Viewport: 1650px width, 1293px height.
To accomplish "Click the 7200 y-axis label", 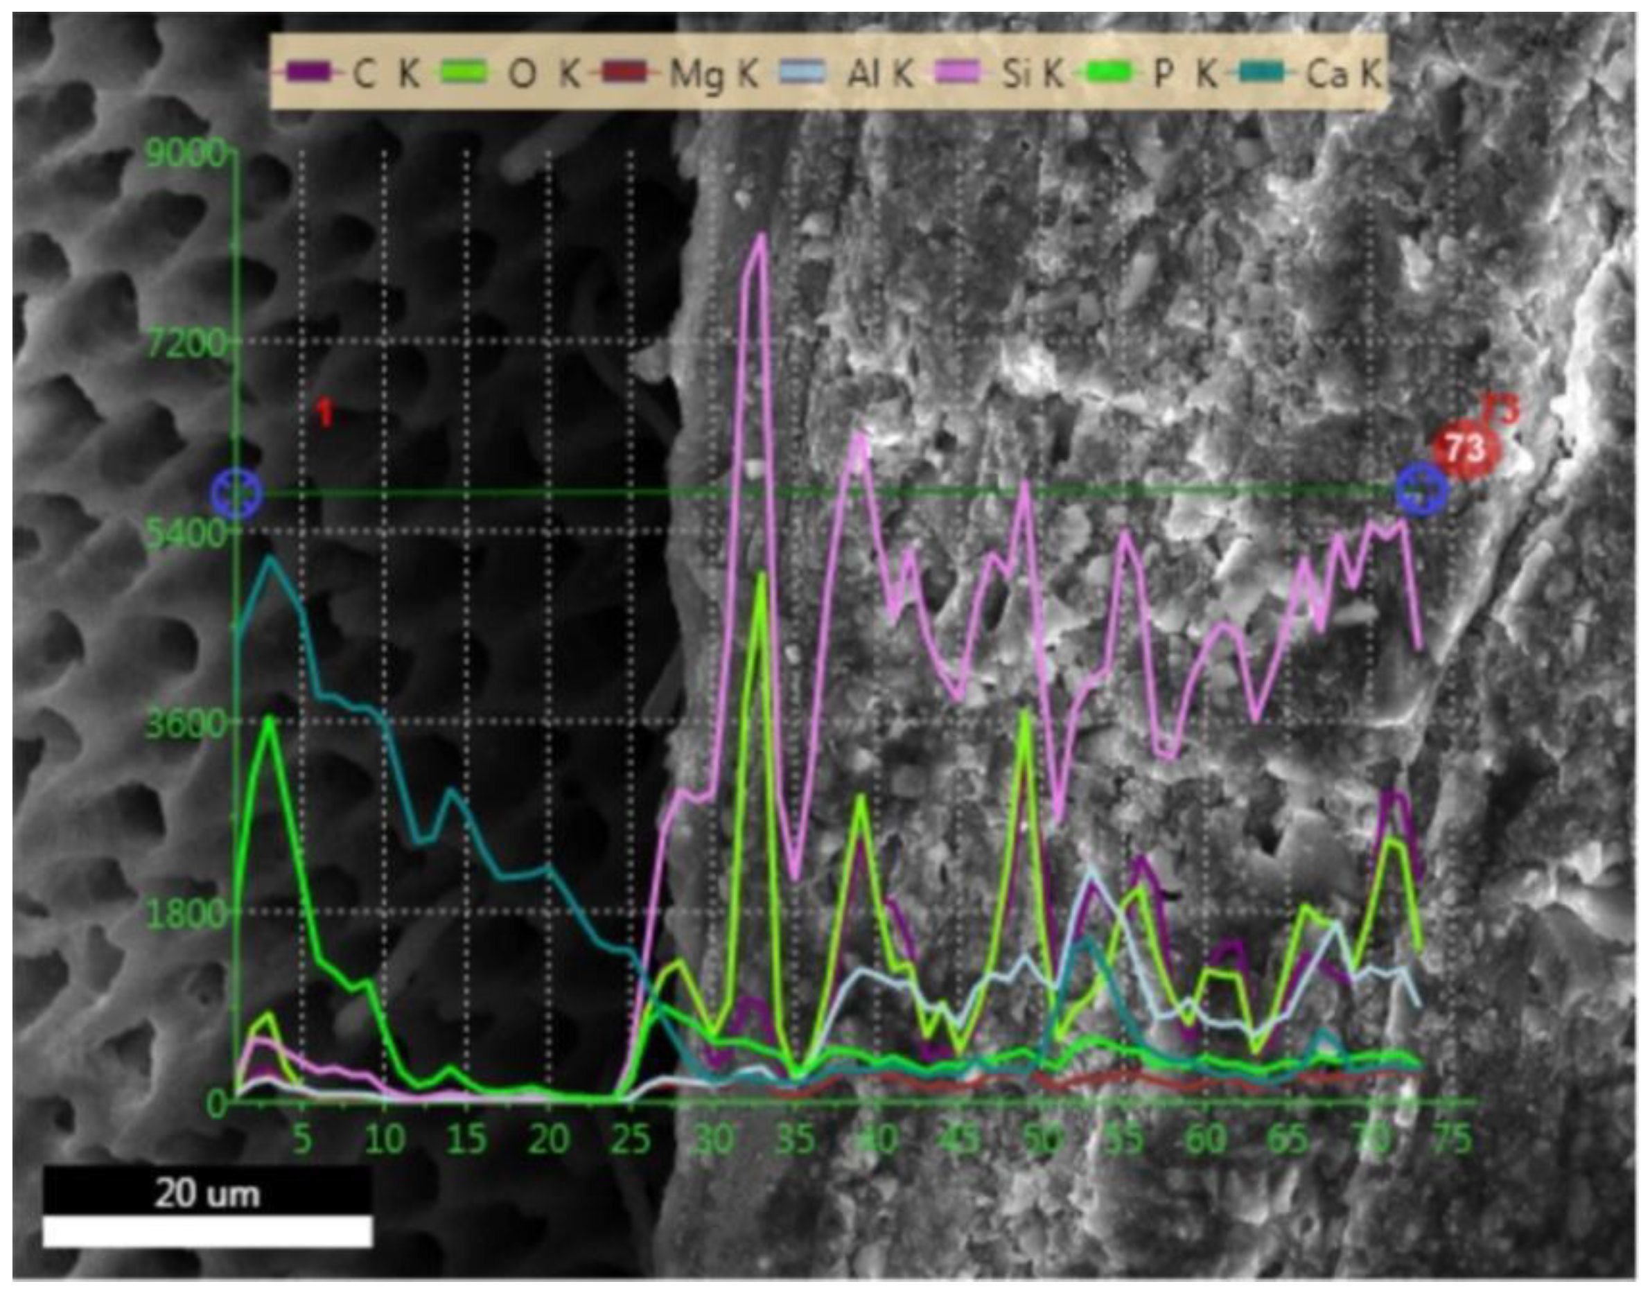I will pos(186,344).
